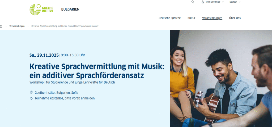
Task: Click the Goethe-Institut logo
Action: click(41, 10)
